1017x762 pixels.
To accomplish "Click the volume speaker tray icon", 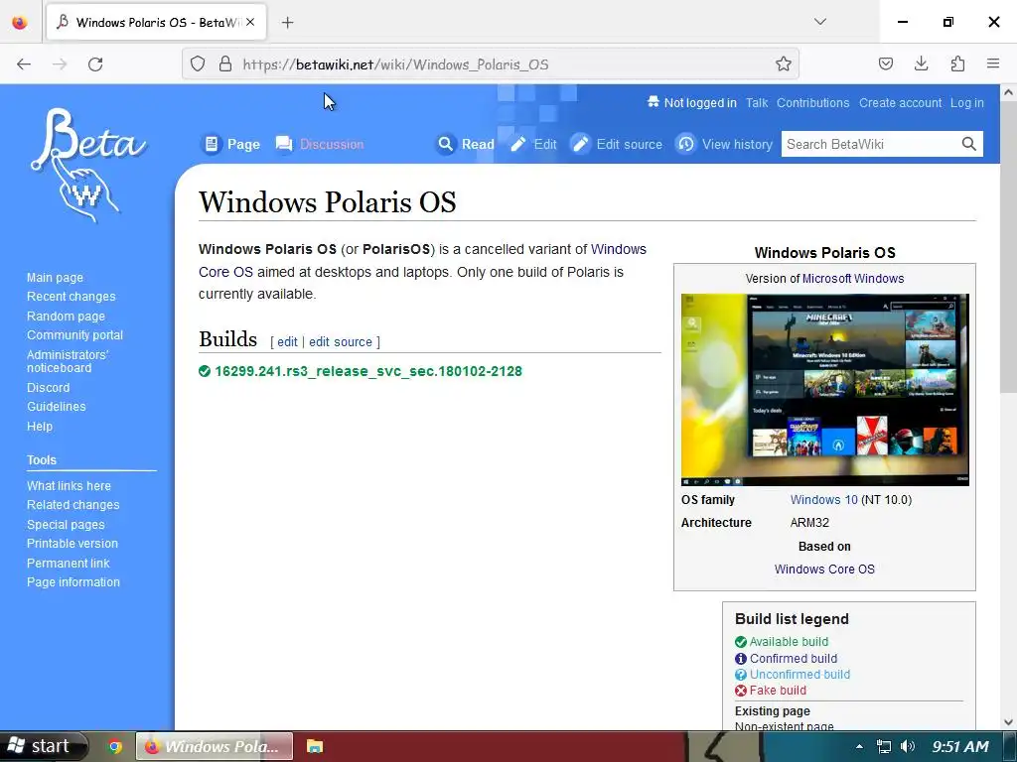I will tap(908, 746).
